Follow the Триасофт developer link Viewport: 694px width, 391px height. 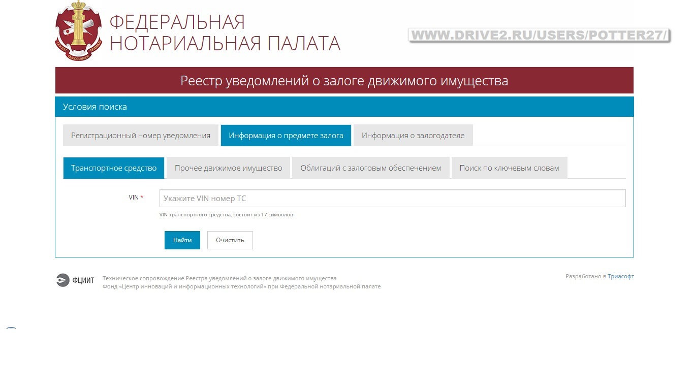coord(620,276)
